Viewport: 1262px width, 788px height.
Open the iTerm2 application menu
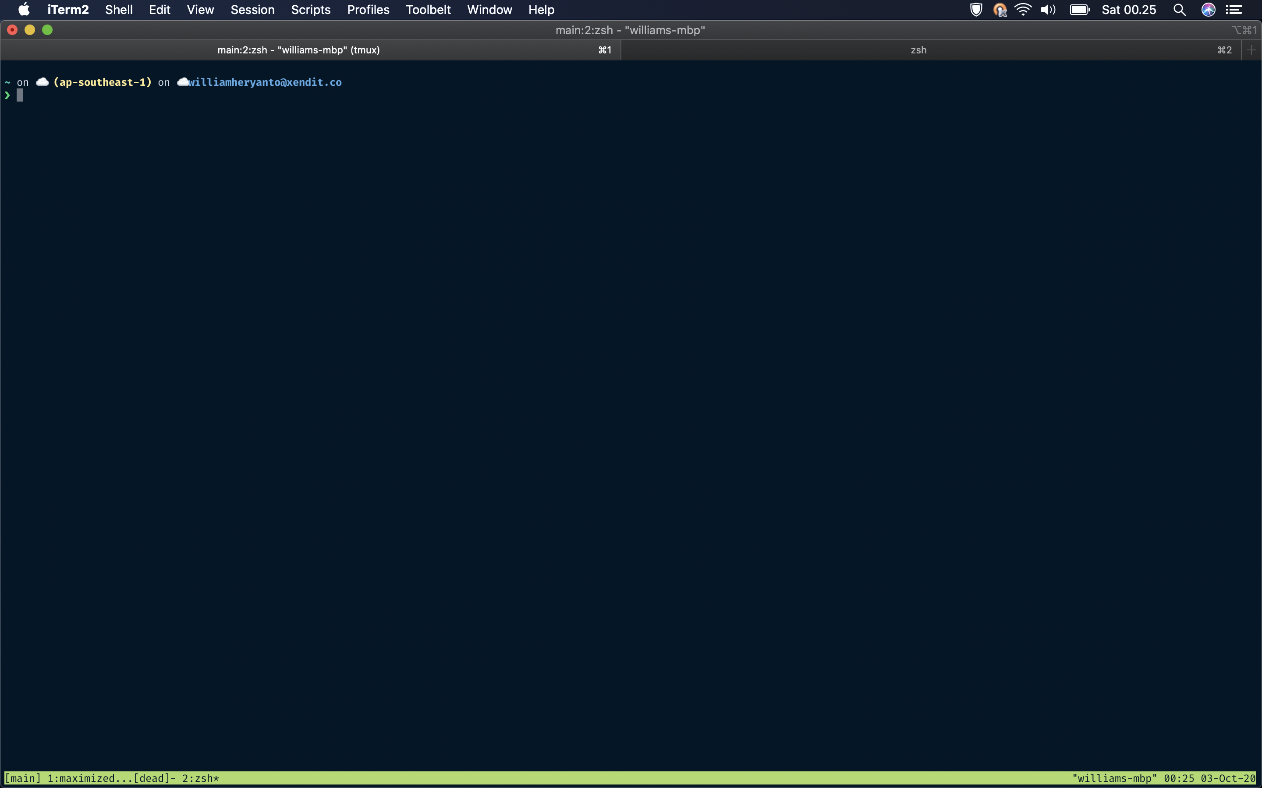(68, 9)
